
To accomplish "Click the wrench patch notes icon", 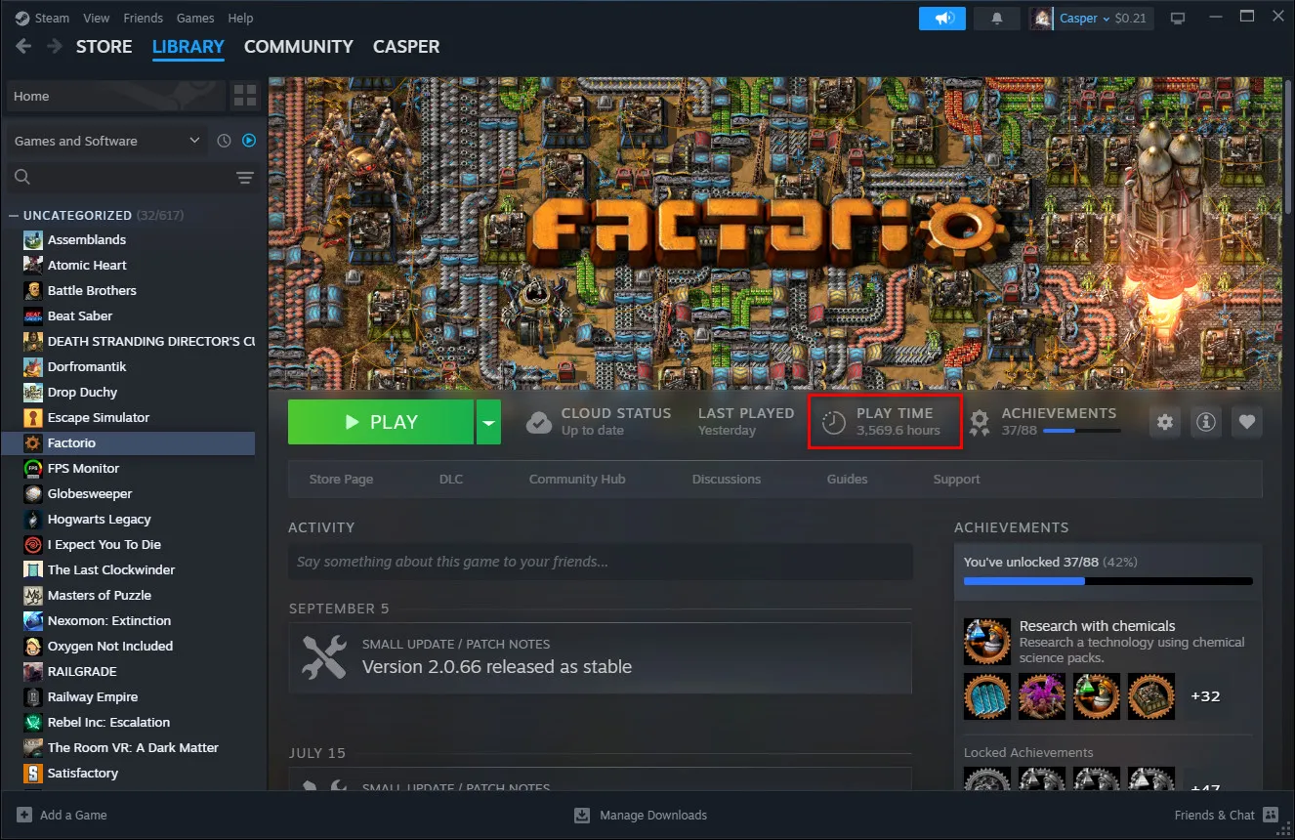I will point(324,657).
